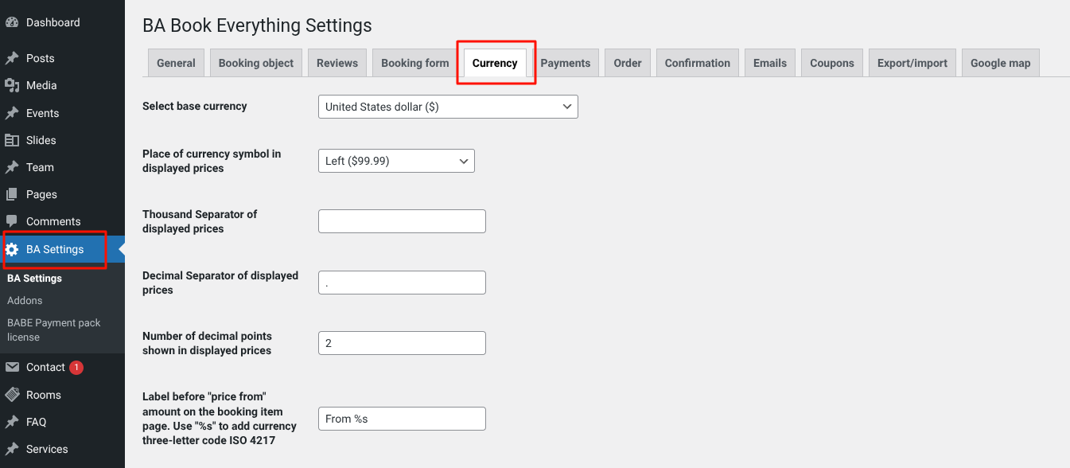Click the Posts pushpin icon
The width and height of the screenshot is (1070, 468).
click(12, 58)
